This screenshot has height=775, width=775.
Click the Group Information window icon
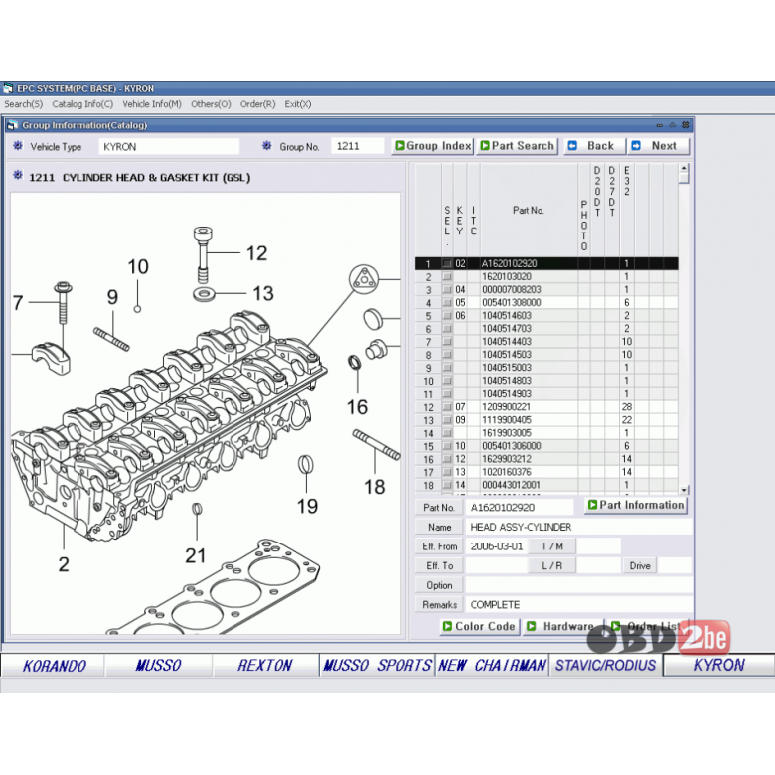coord(12,125)
